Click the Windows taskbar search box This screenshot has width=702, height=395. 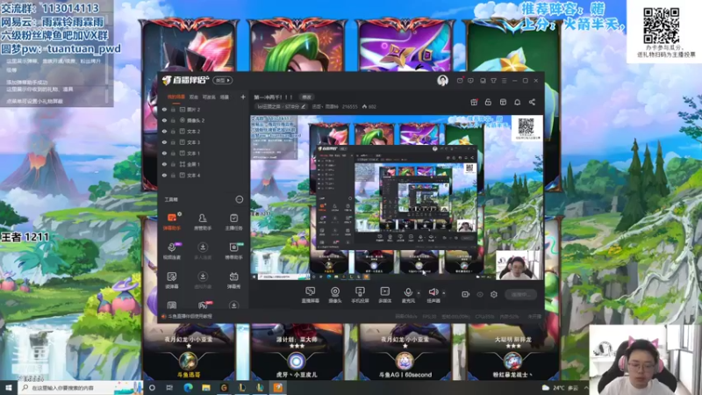point(81,388)
